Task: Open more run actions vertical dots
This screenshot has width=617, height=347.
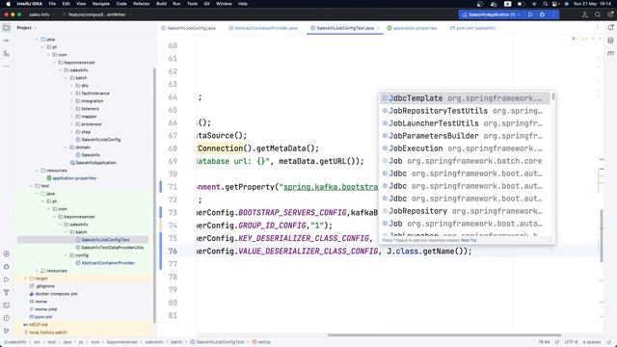Action: pyautogui.click(x=553, y=14)
